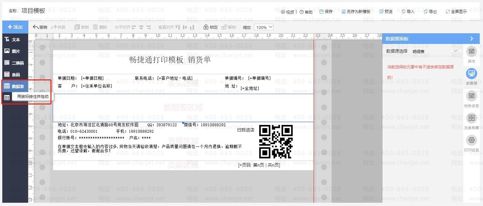Select the 图片 image tool
The image size is (483, 206).
pyautogui.click(x=12, y=51)
